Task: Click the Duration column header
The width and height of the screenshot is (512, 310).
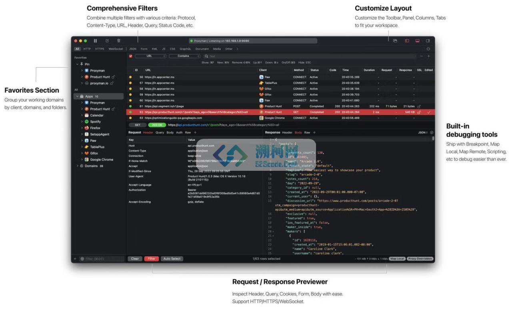Action: pos(369,70)
